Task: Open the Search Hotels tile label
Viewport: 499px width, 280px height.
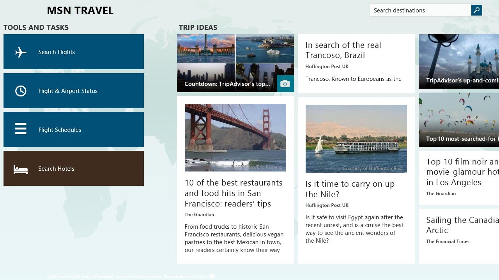Action: [x=56, y=169]
